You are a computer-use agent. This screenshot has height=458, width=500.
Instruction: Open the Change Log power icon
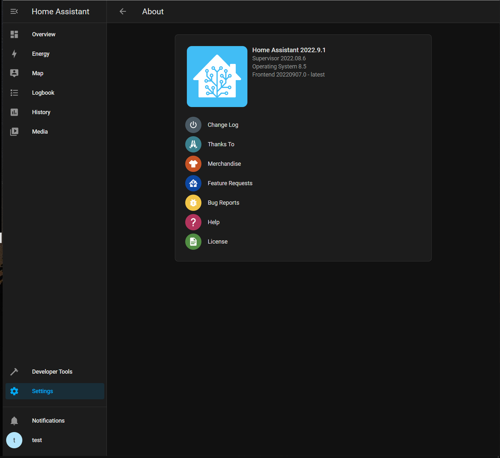193,124
